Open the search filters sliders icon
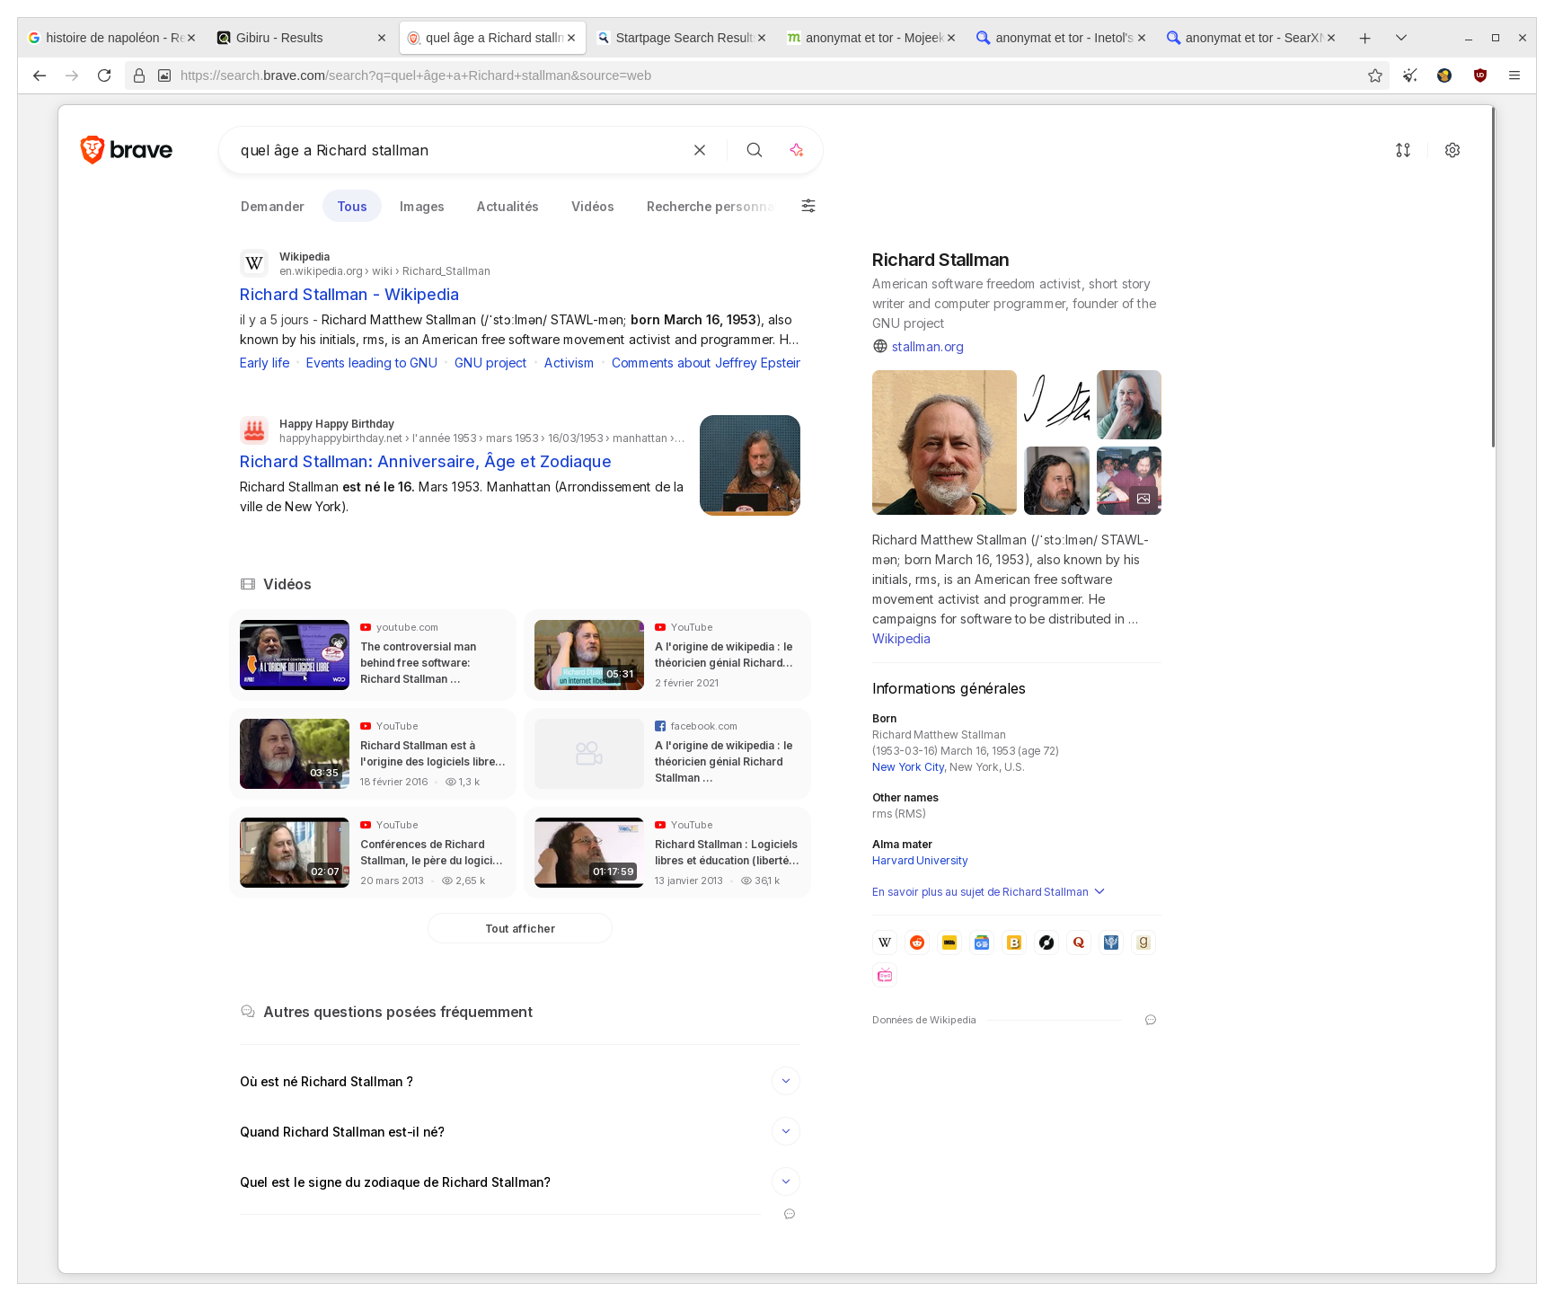Viewport: 1554px width, 1301px height. click(x=808, y=206)
